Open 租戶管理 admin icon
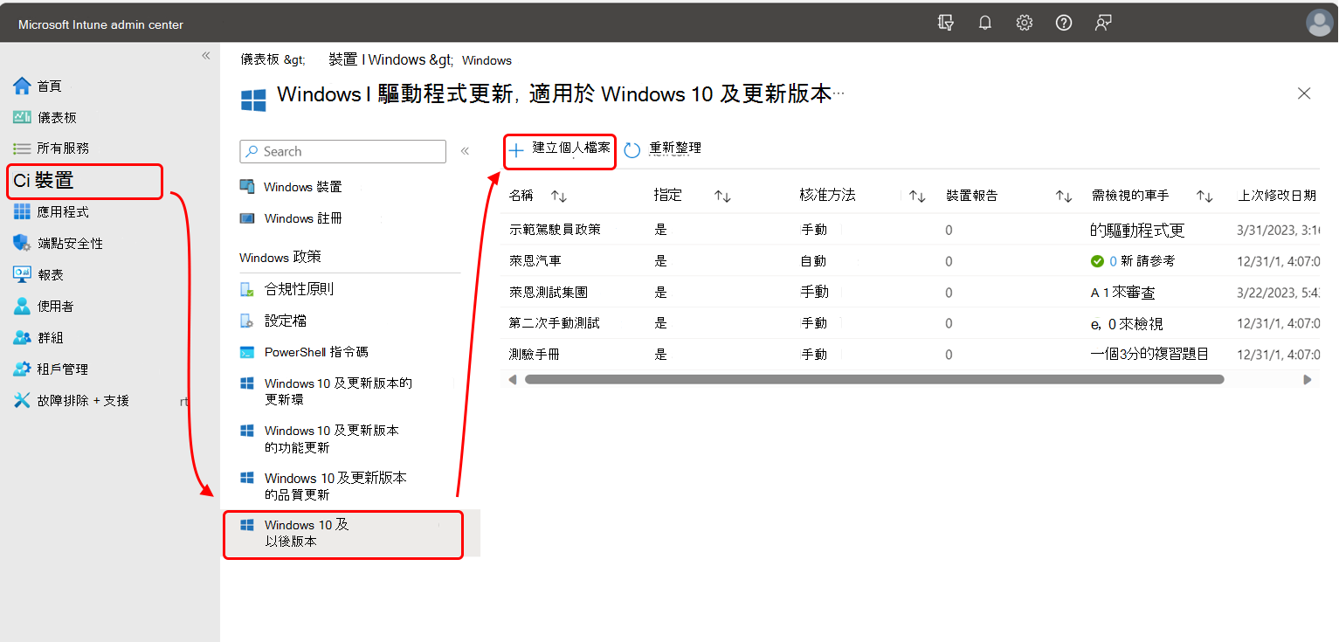1339x642 pixels. 22,369
